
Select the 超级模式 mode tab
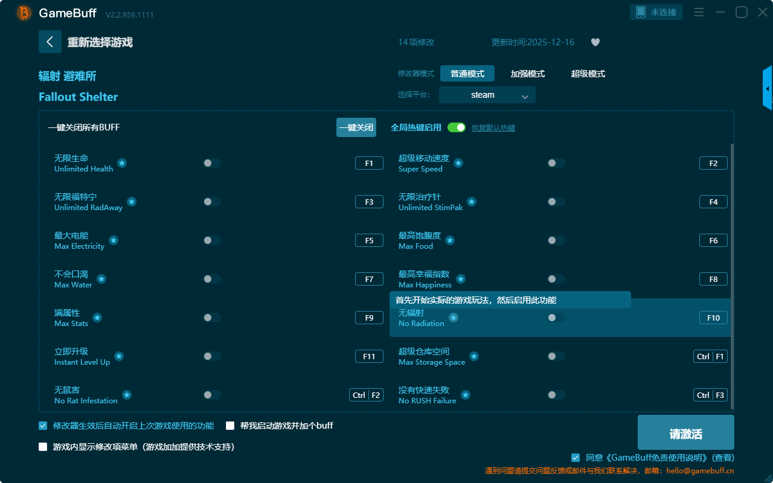click(588, 74)
